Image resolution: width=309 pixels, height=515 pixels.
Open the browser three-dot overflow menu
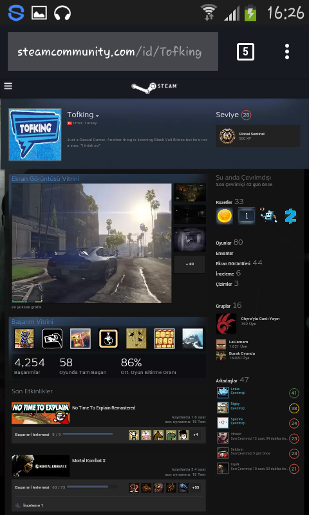coord(287,51)
